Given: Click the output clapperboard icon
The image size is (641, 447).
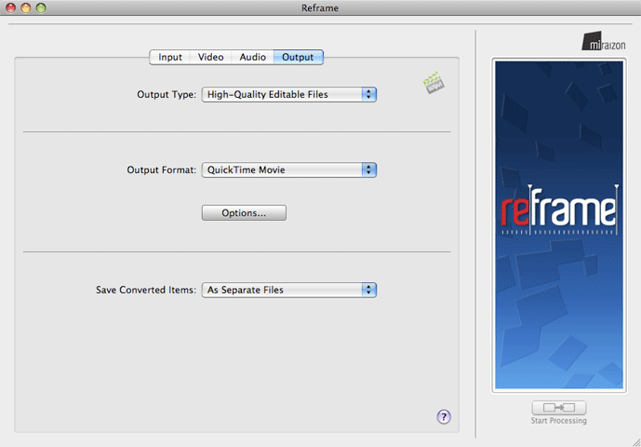Looking at the screenshot, I should pos(433,85).
